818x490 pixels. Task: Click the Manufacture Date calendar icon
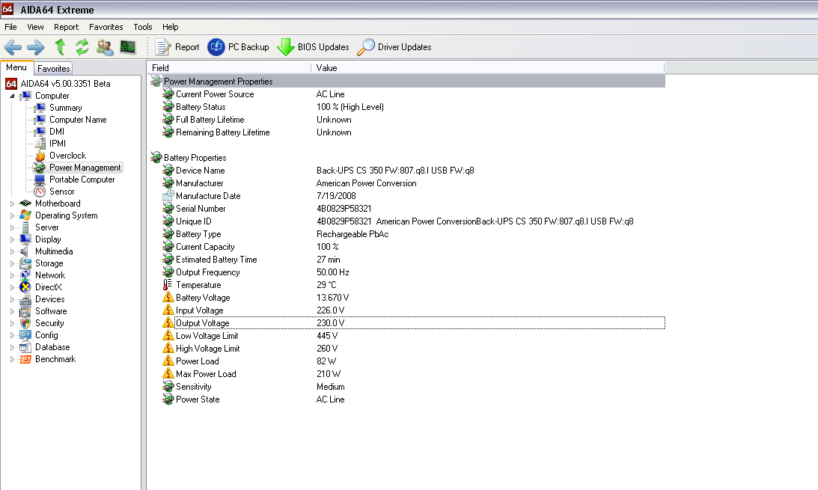pyautogui.click(x=168, y=196)
